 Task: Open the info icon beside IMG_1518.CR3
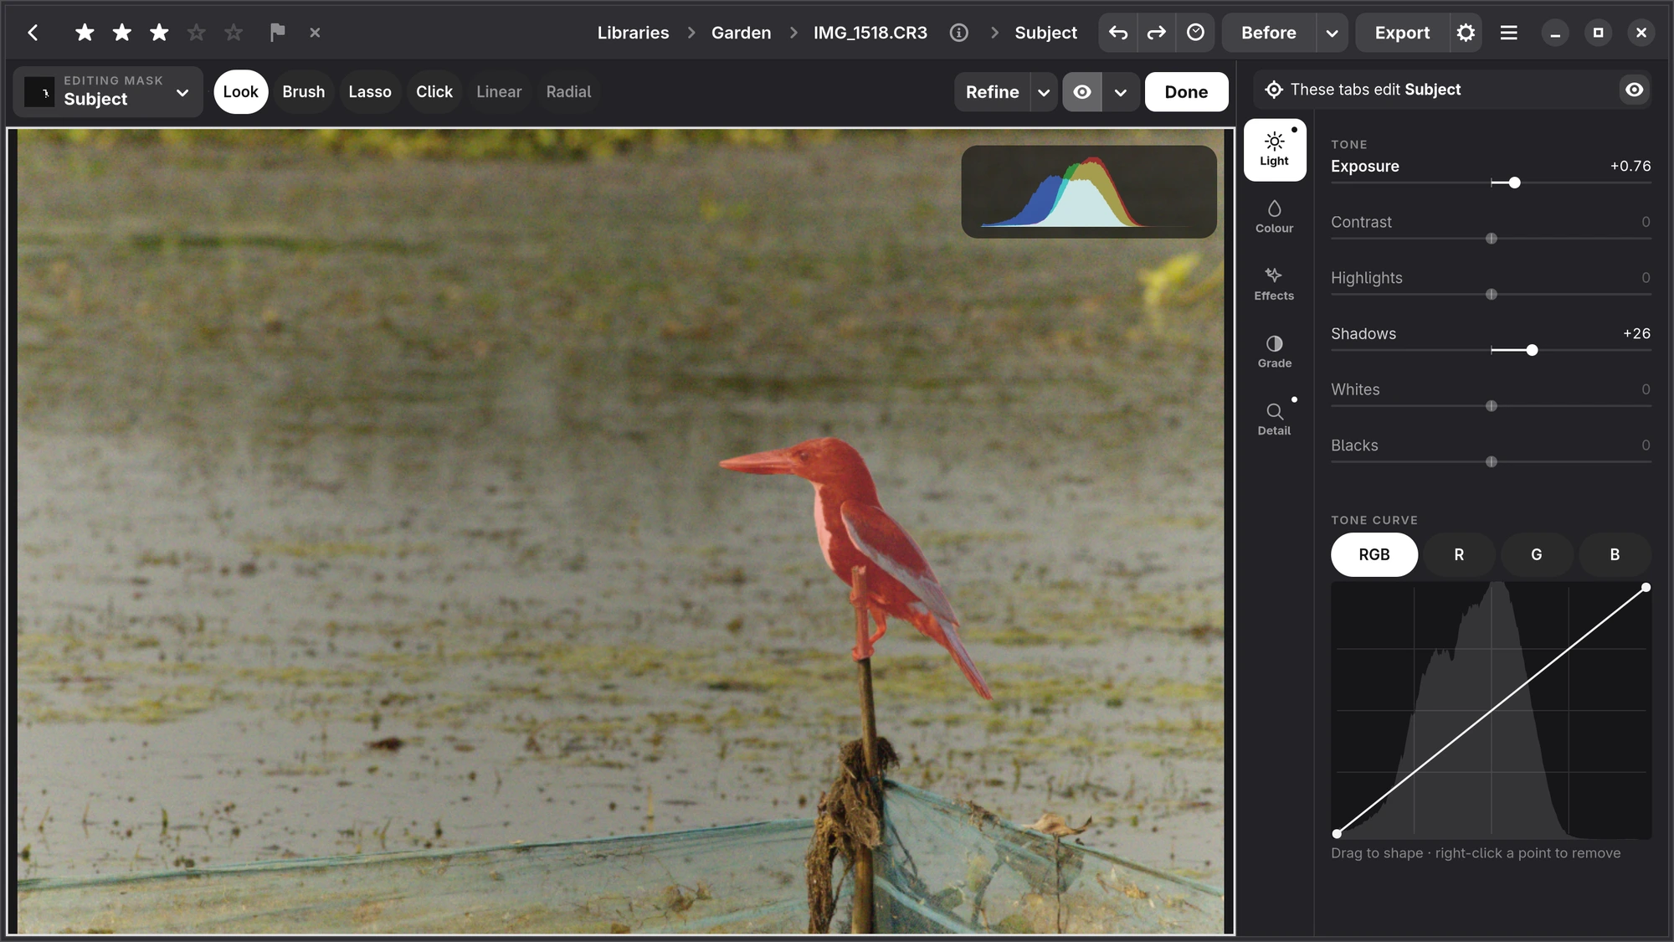(959, 33)
